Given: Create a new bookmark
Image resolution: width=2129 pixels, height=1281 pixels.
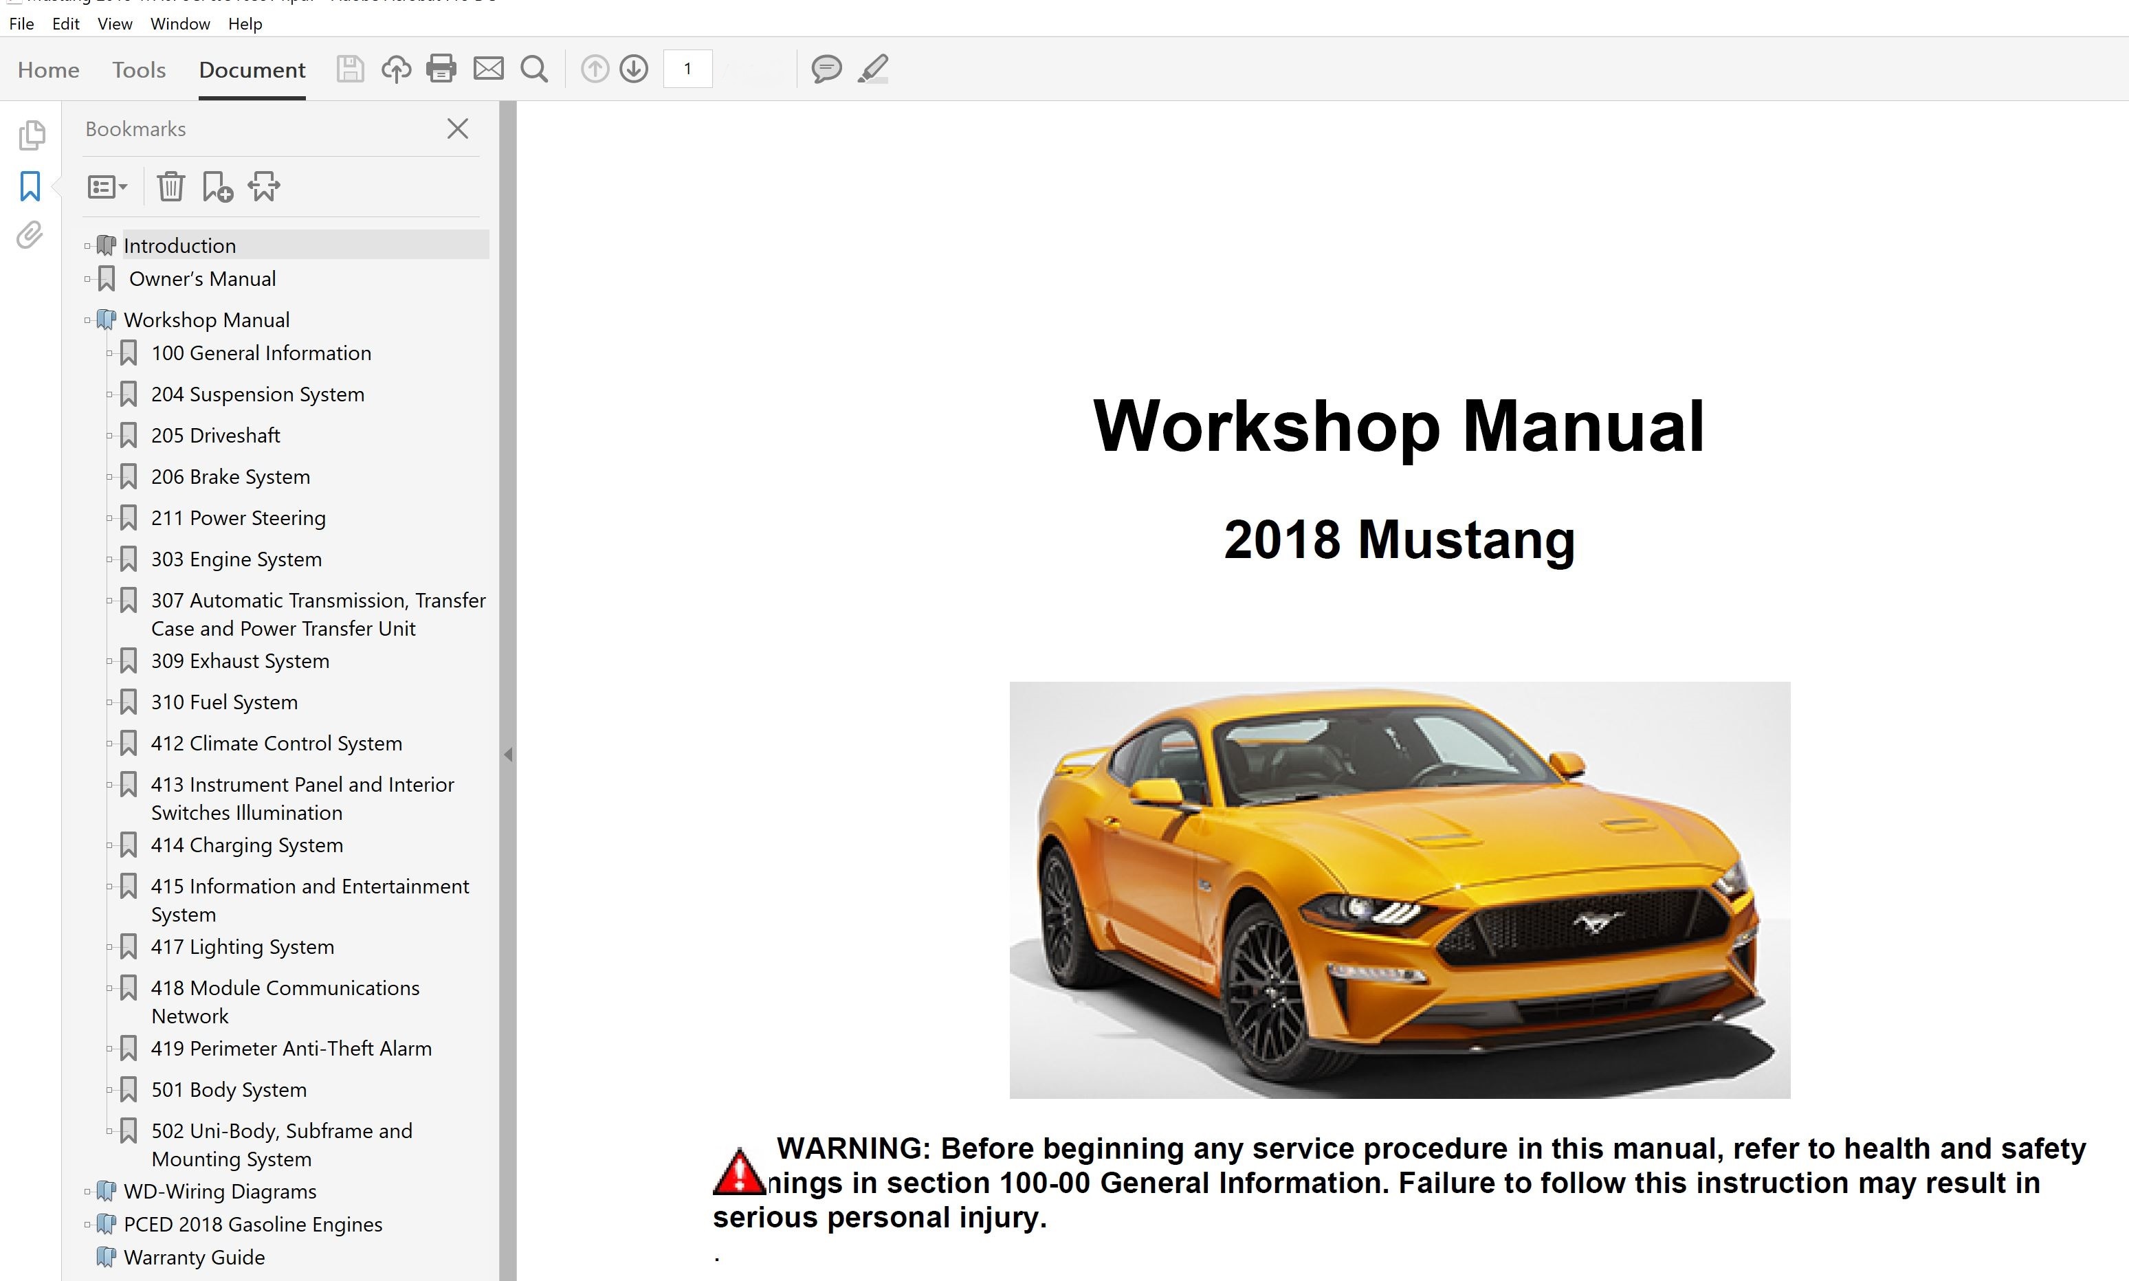Looking at the screenshot, I should click(x=215, y=186).
